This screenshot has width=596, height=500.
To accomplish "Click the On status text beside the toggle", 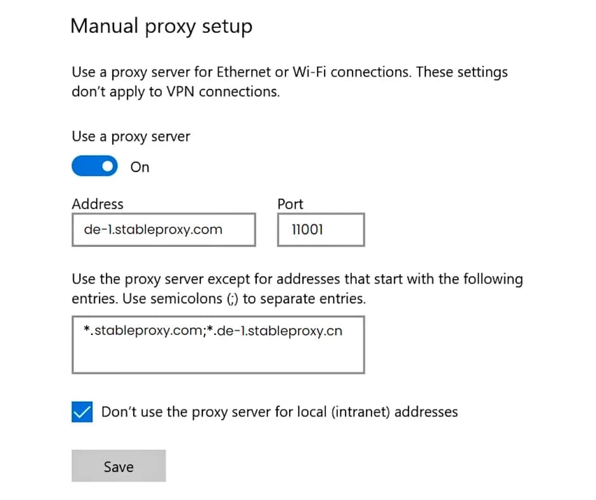I will 139,167.
